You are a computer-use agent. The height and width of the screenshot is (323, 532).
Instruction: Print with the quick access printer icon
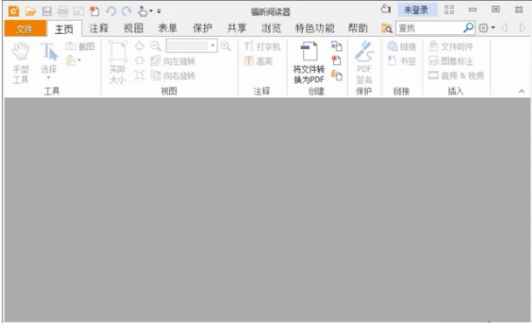[62, 11]
